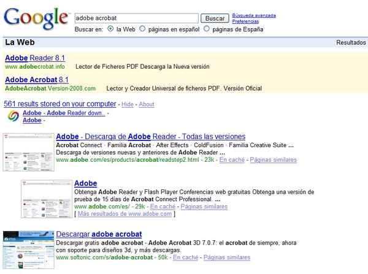Click the Google logo

click(37, 18)
